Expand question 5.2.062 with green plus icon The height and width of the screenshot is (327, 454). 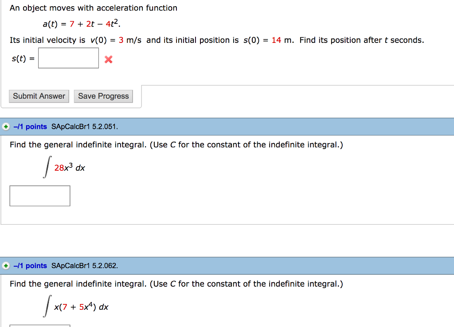[6, 265]
